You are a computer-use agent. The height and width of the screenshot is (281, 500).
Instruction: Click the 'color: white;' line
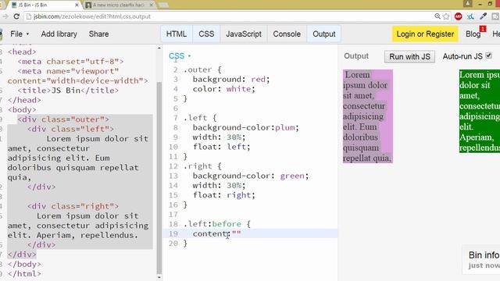click(x=223, y=89)
